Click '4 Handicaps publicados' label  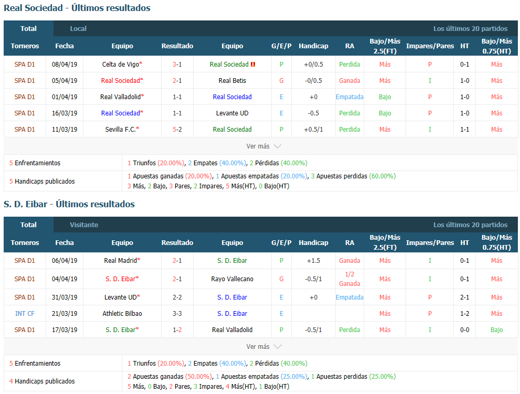42,381
